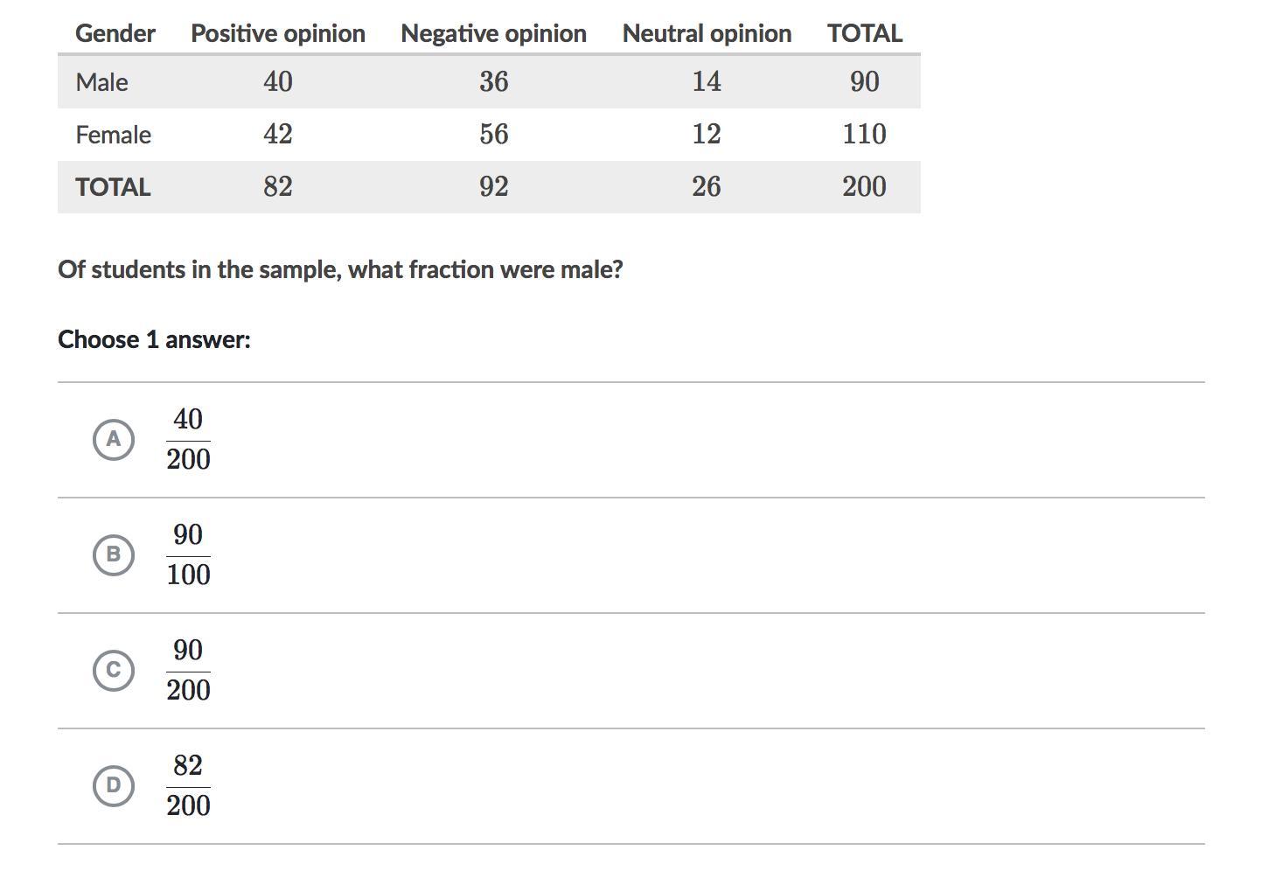Click the Positive opinion column header

pyautogui.click(x=278, y=33)
